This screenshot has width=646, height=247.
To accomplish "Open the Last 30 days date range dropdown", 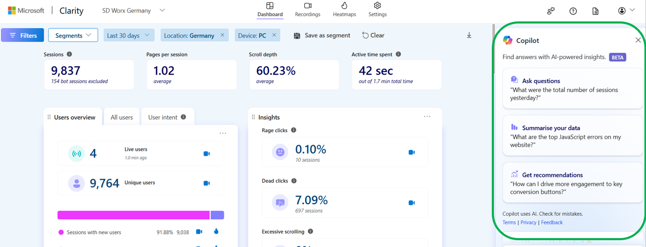I will tap(129, 36).
